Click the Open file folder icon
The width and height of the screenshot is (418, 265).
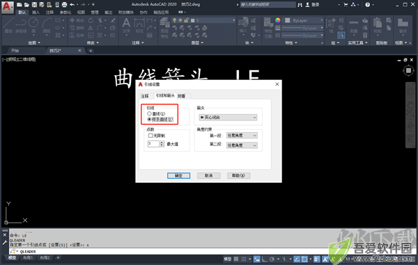pyautogui.click(x=26, y=5)
